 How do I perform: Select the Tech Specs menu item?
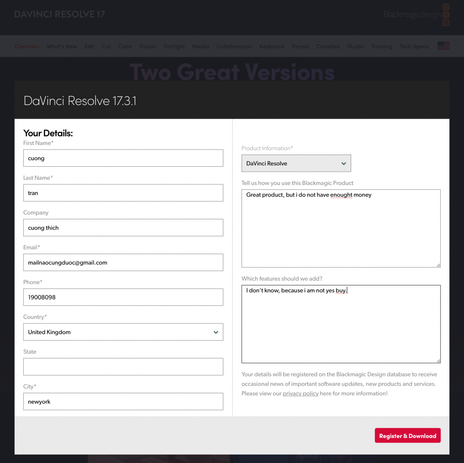tap(414, 46)
